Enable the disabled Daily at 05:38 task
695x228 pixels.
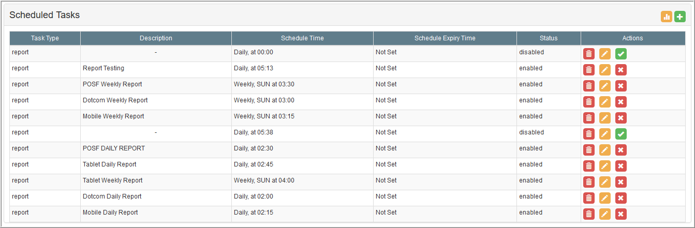tap(621, 134)
